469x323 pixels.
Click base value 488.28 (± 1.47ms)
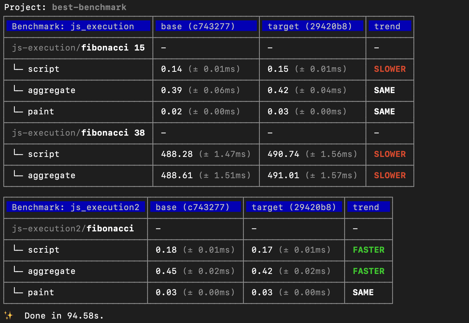pyautogui.click(x=206, y=154)
